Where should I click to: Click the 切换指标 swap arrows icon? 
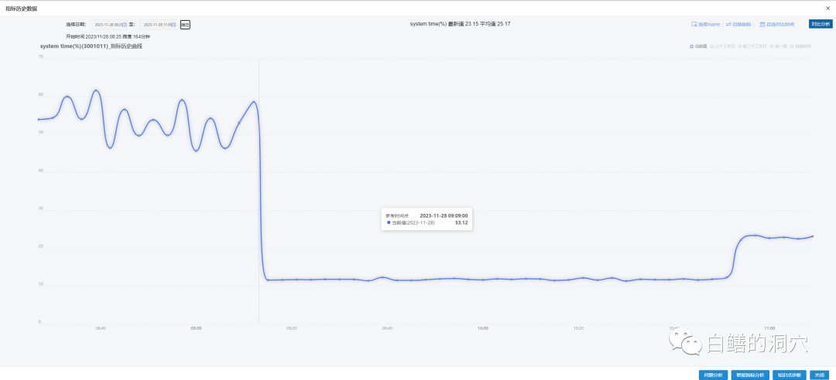pos(728,24)
